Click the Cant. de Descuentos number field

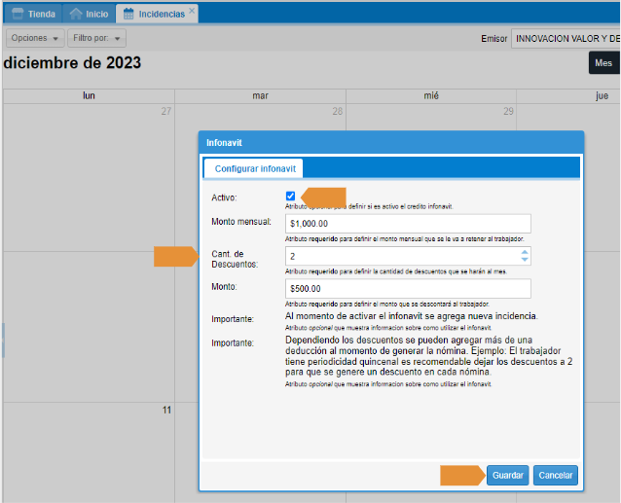[x=399, y=256]
